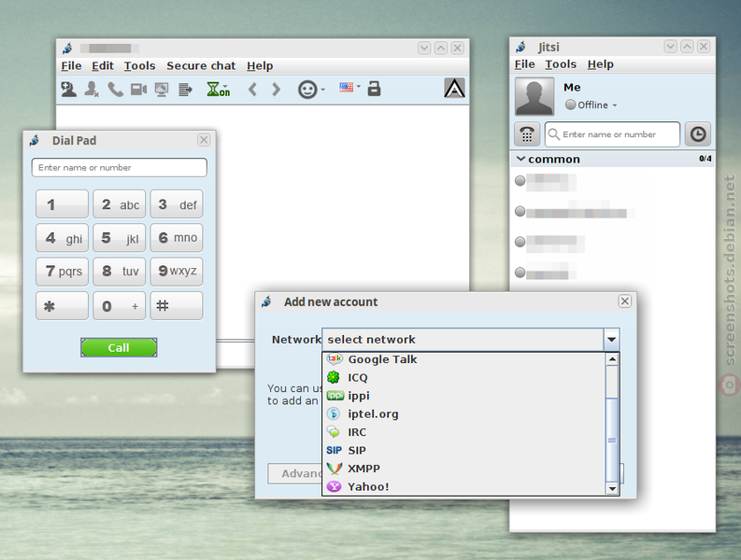Click the Dial Pad number input field

click(x=119, y=168)
